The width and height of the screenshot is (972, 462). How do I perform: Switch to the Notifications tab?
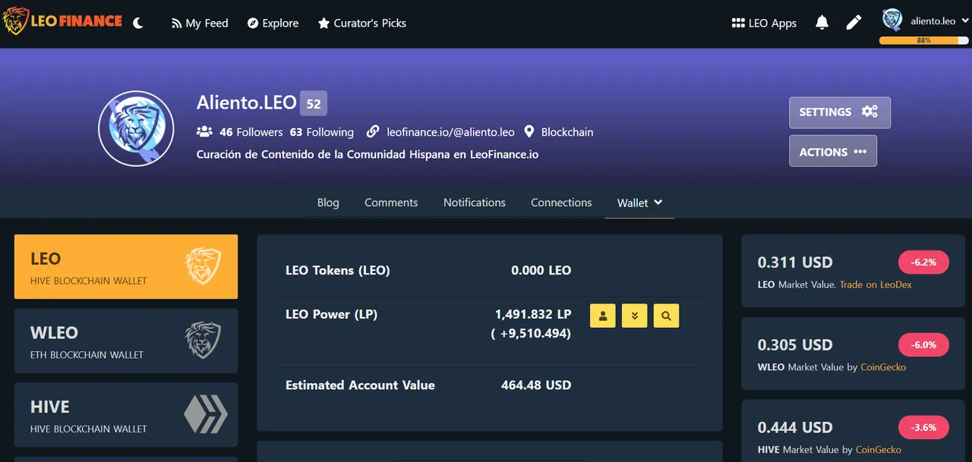click(x=475, y=203)
